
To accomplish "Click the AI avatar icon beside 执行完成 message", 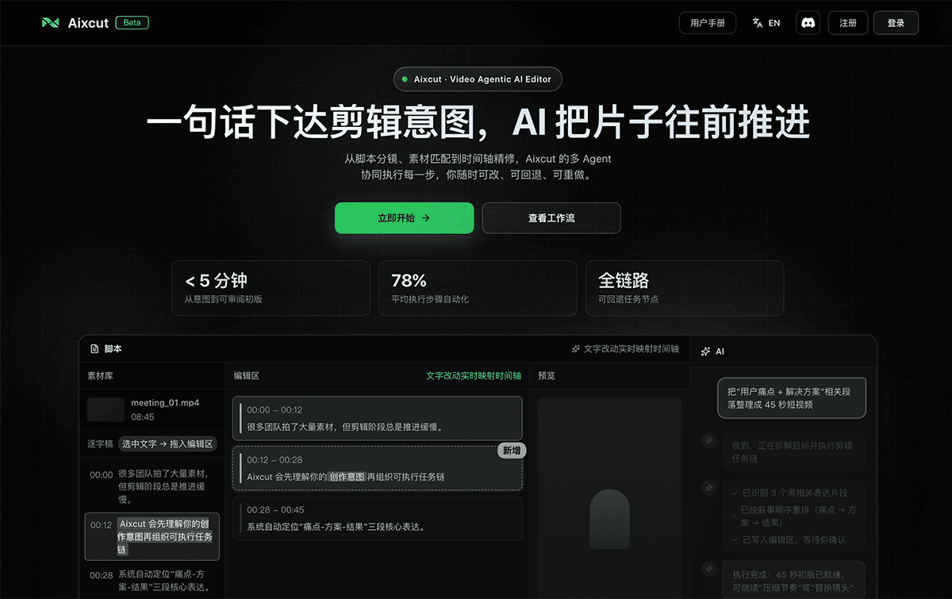I will [x=708, y=568].
